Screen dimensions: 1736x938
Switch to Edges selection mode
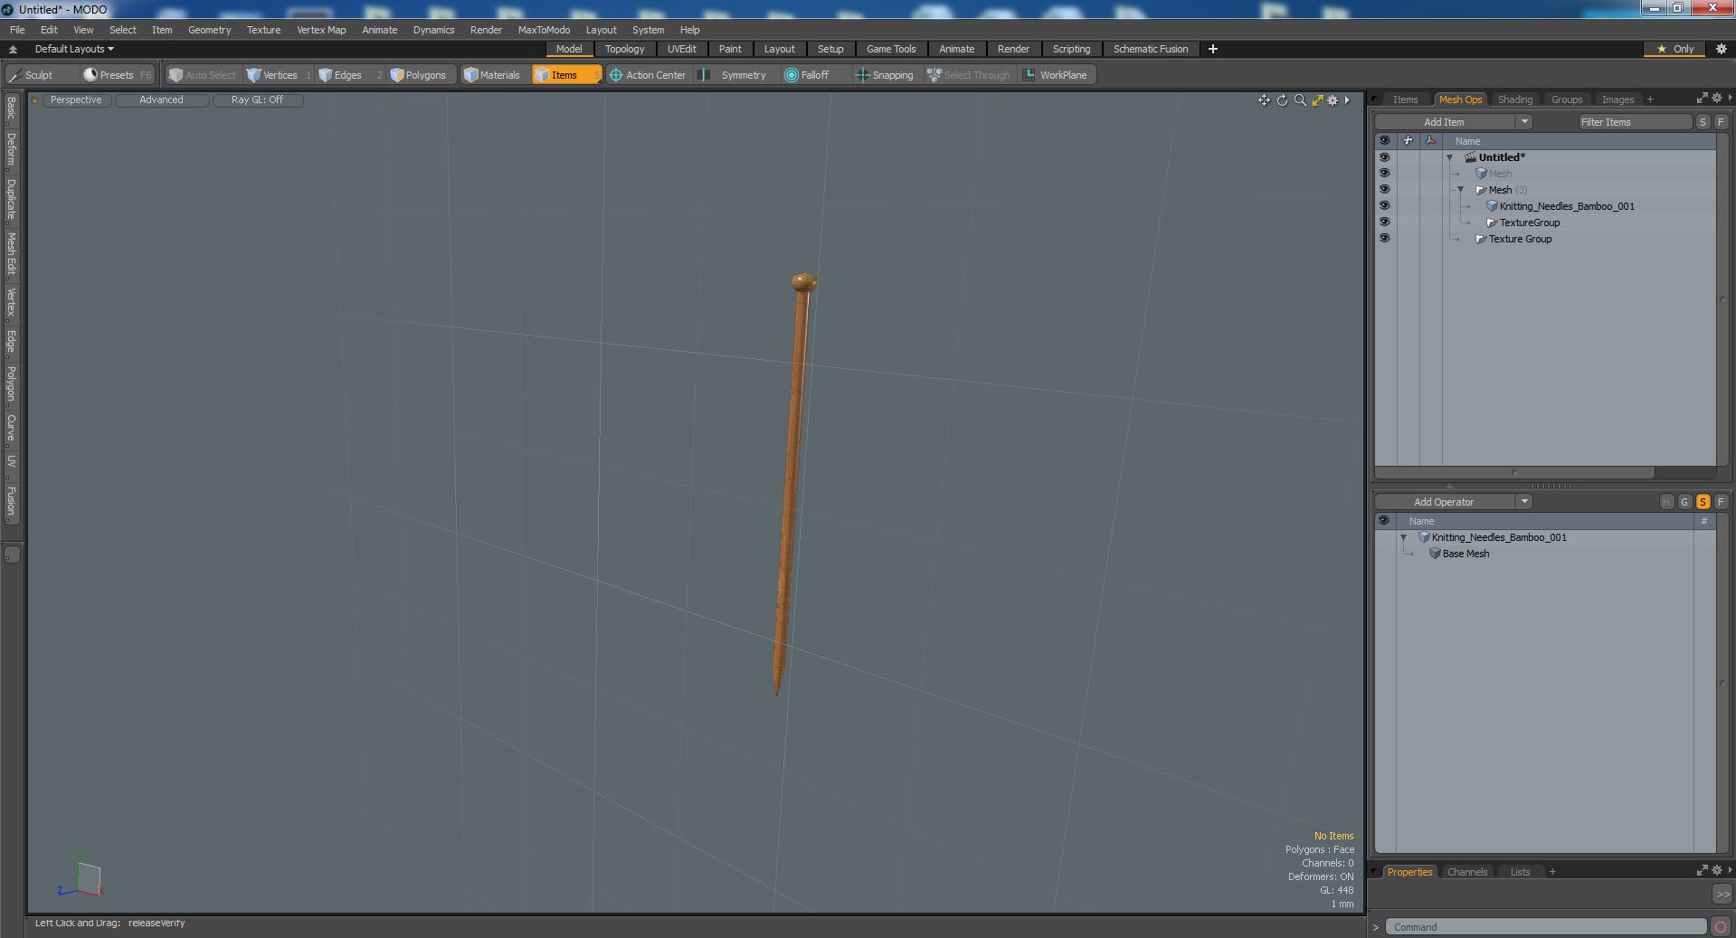[348, 75]
